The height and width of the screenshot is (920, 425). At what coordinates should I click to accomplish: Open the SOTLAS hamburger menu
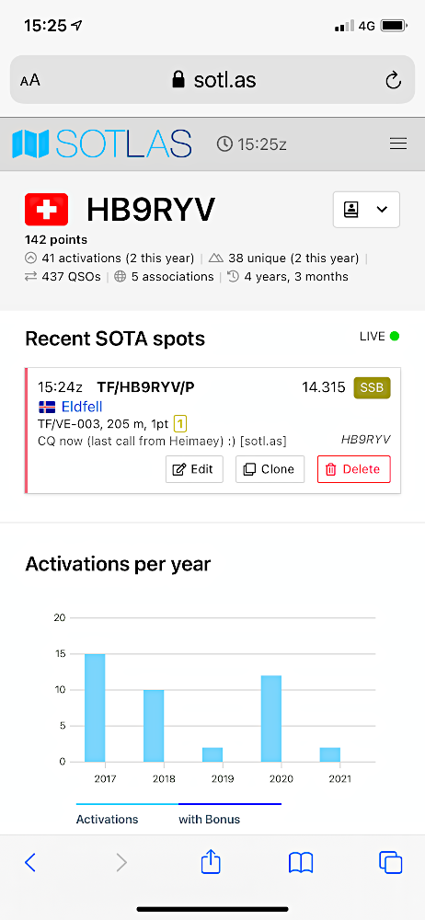point(398,144)
